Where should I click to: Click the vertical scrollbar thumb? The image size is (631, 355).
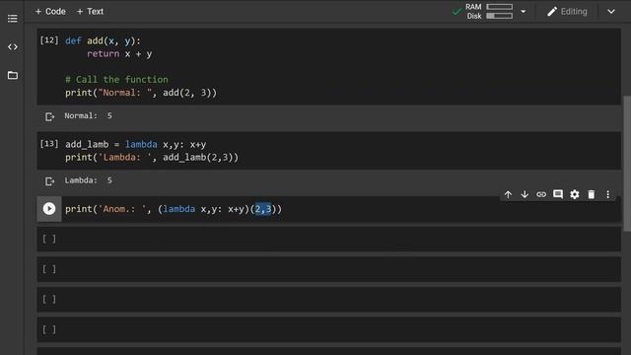627,164
